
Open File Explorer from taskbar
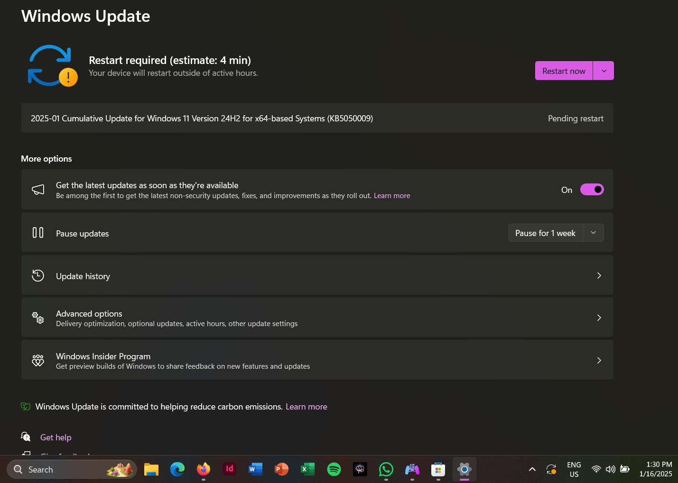151,469
